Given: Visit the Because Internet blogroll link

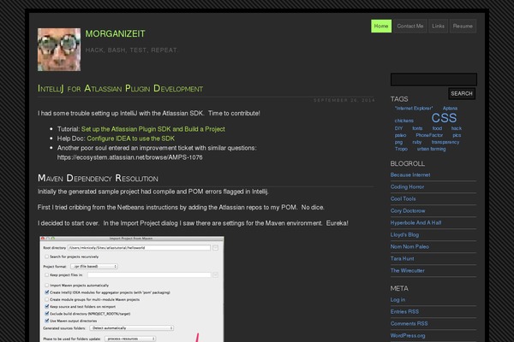Looking at the screenshot, I should tap(410, 175).
